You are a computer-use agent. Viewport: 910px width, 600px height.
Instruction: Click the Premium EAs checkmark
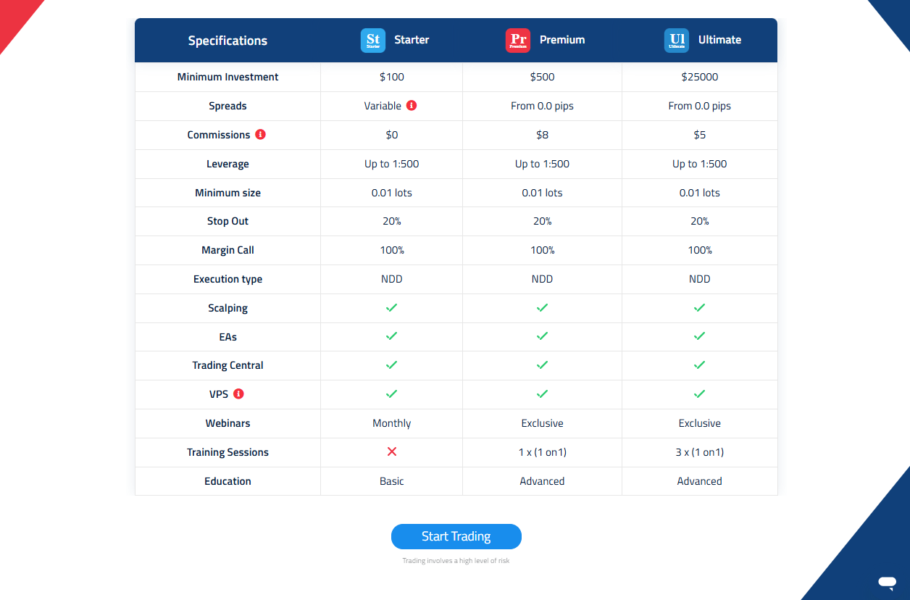[542, 336]
